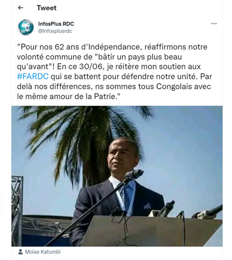
Task: Open the @Infosplusrdc handle
Action: pyautogui.click(x=55, y=31)
